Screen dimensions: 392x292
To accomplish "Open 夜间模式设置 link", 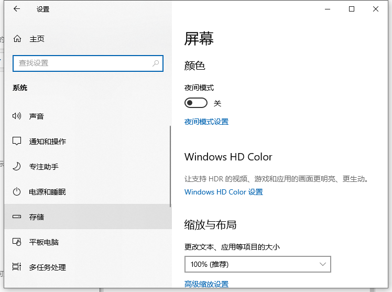I will (206, 122).
